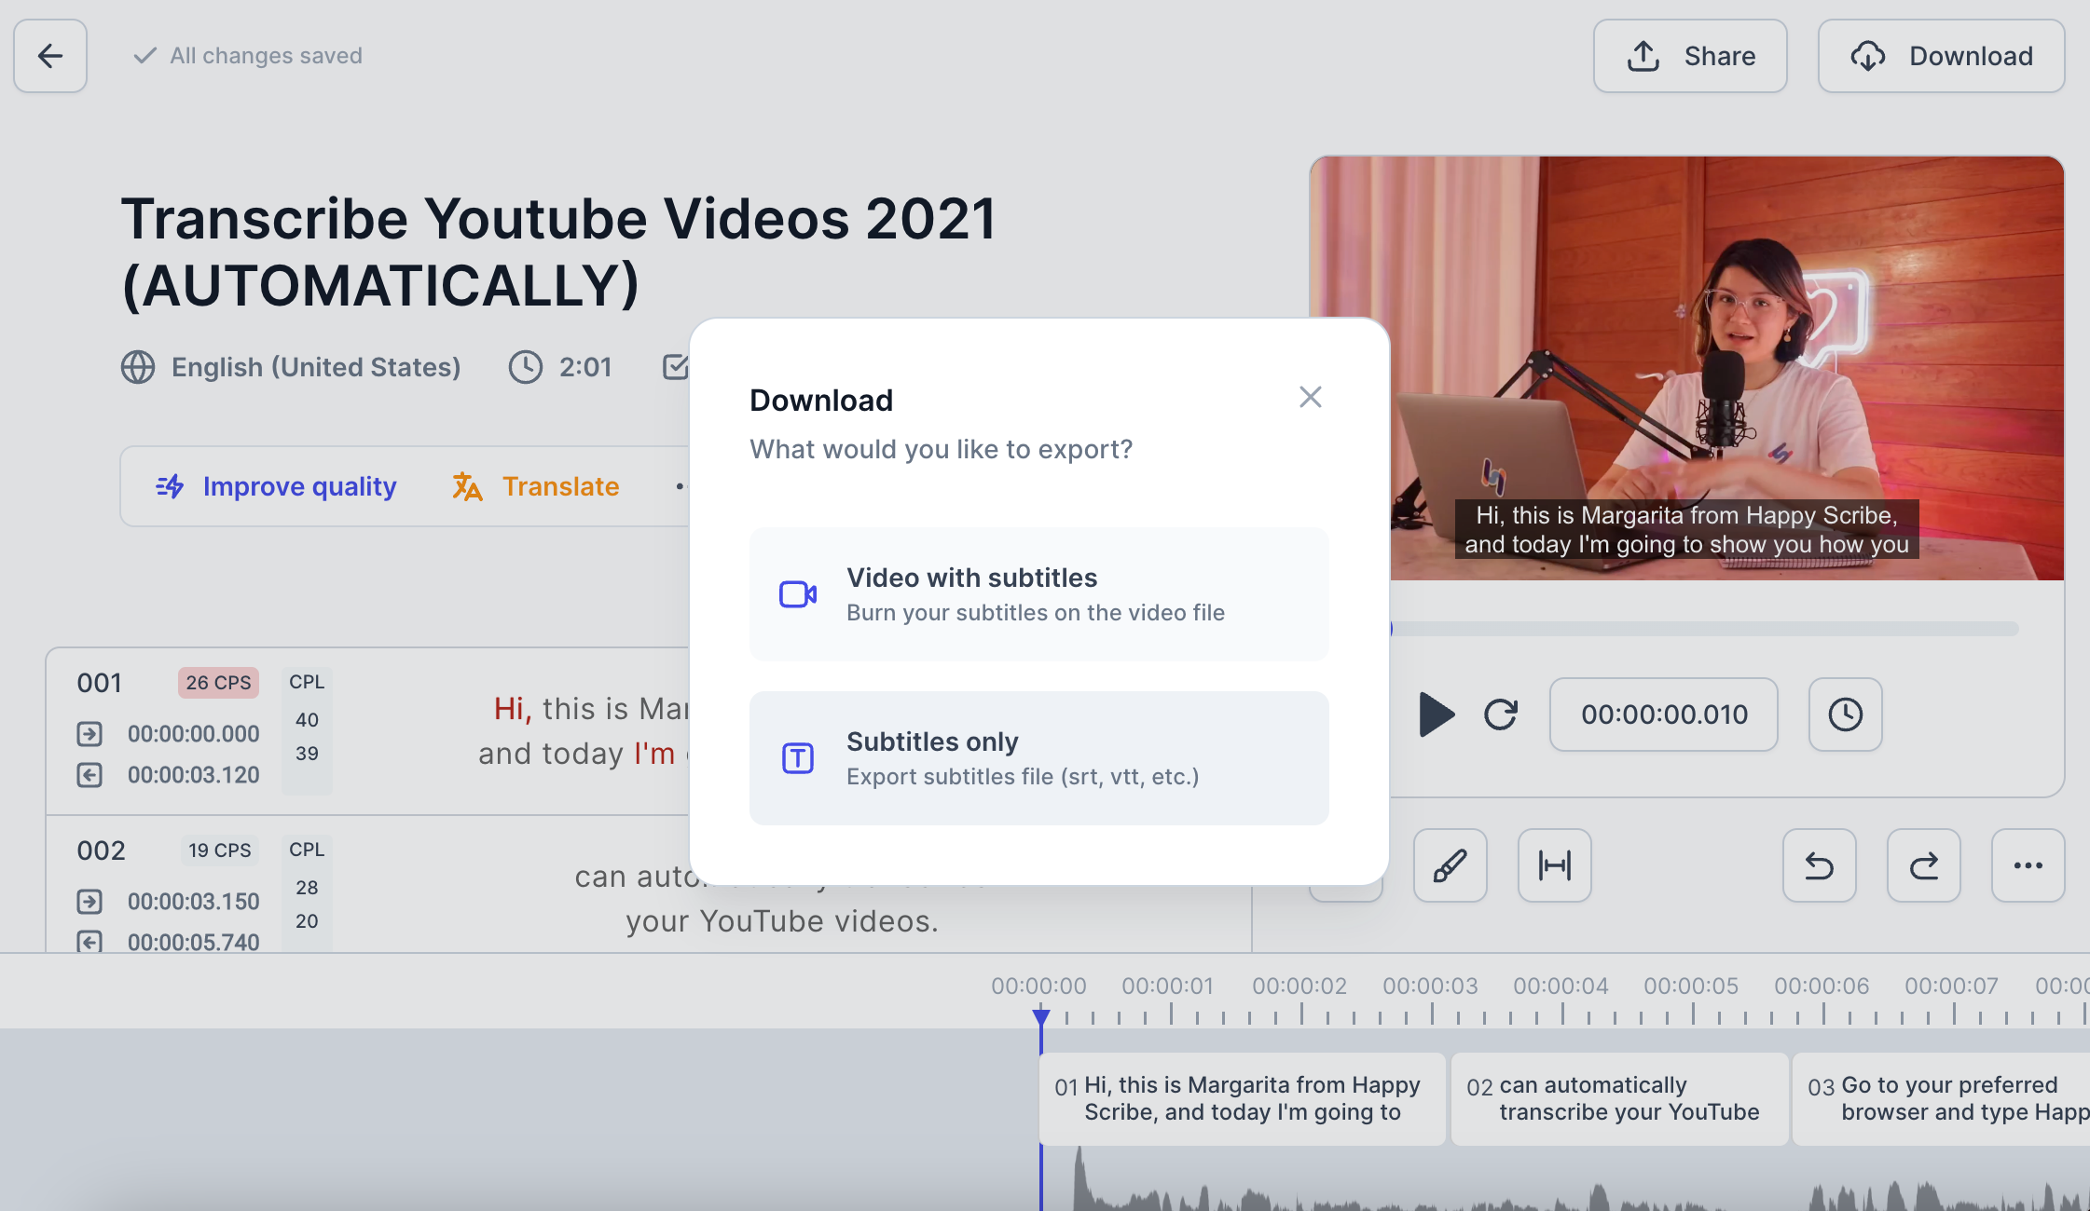Close the Download dialog
Screen dimensions: 2090x1211
click(1310, 398)
